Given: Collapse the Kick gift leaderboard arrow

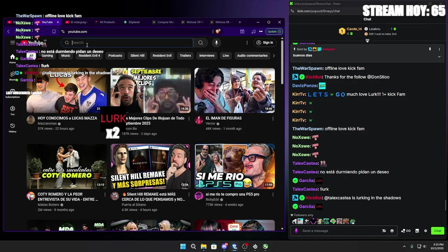Looking at the screenshot, I should tap(367, 41).
